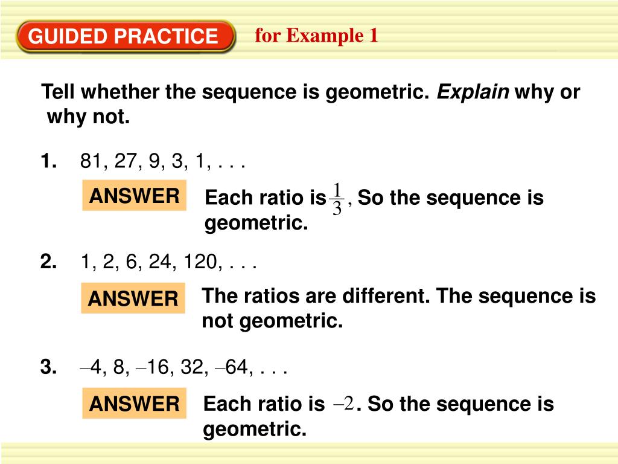Click the sequence –4, 8, –16, 32, –64
This screenshot has width=618, height=464.
point(183,367)
